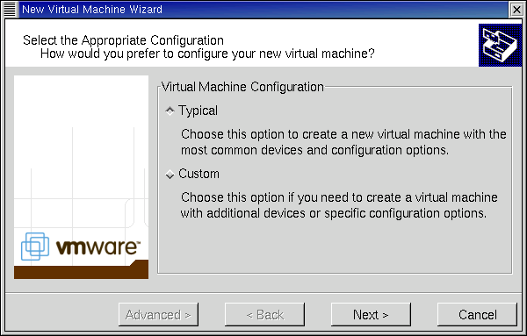Choose the Typical option label
The height and width of the screenshot is (336, 527).
[x=198, y=111]
